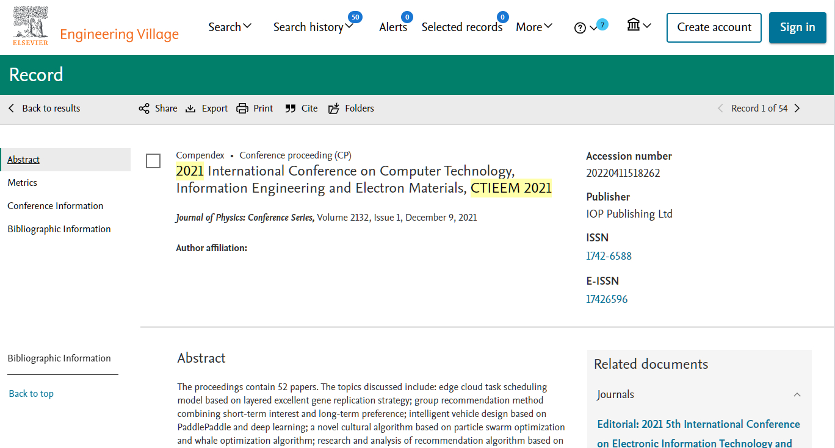
Task: Open the help question mark icon
Action: 580,27
